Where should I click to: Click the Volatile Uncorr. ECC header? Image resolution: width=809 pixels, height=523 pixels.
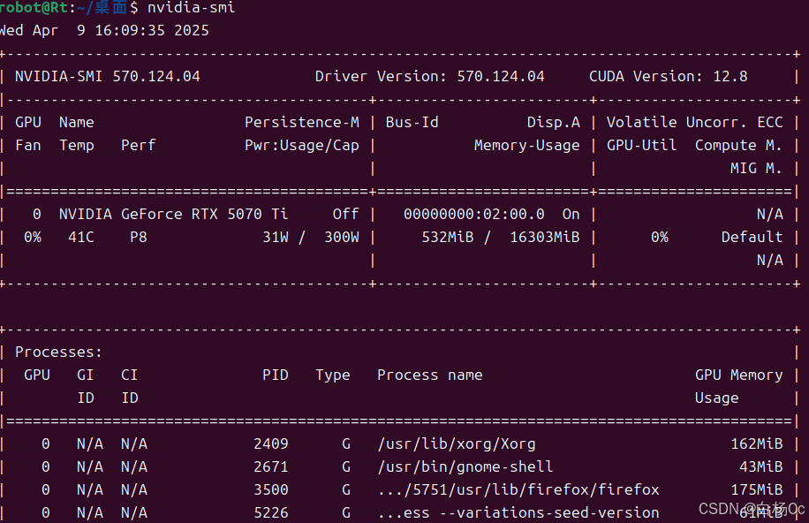click(694, 123)
